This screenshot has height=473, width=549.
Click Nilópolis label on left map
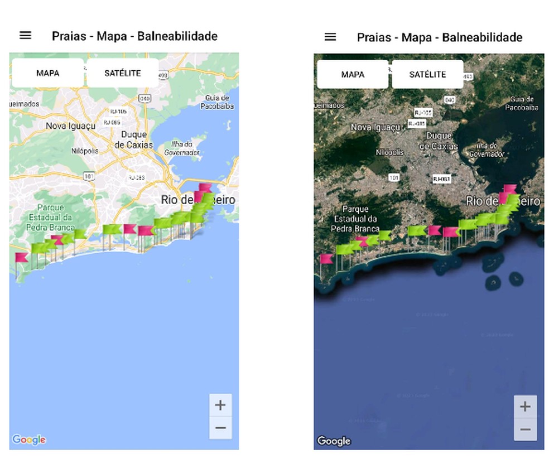pyautogui.click(x=85, y=151)
